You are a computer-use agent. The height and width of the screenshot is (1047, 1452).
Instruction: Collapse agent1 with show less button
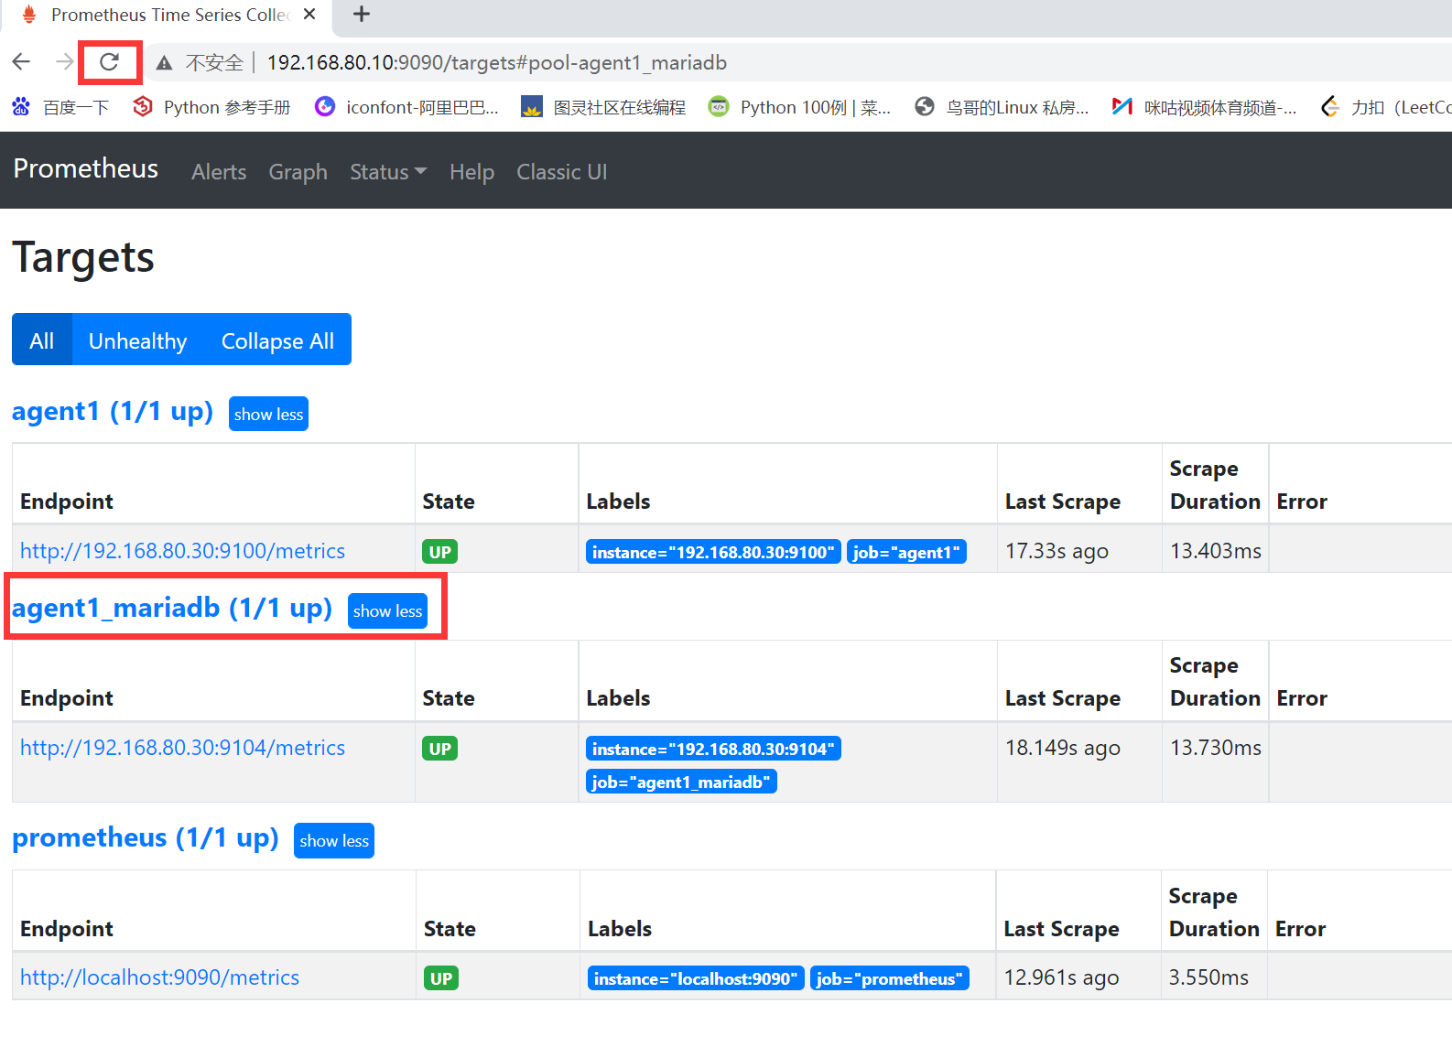point(268,414)
